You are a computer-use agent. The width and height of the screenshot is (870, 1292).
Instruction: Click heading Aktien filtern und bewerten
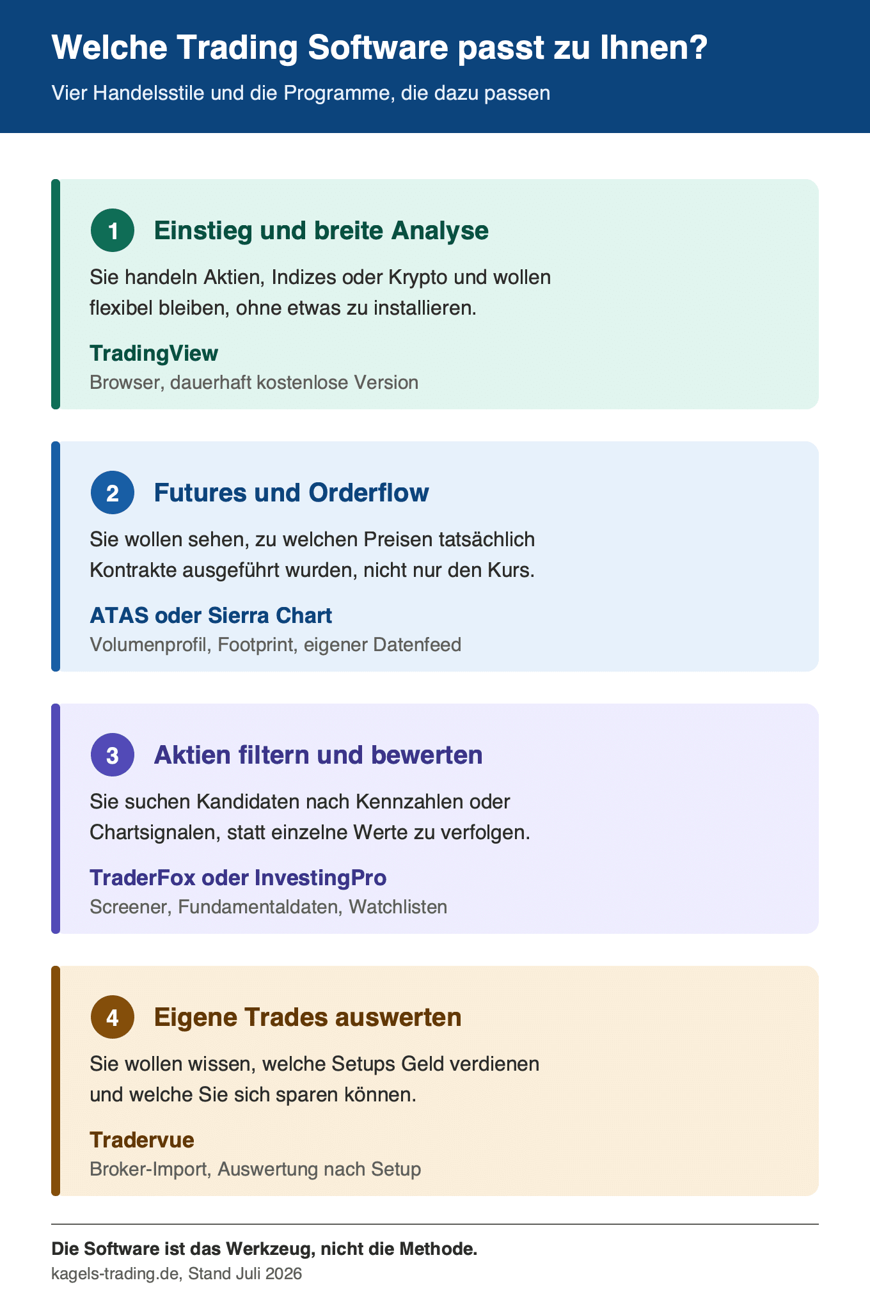tap(318, 755)
